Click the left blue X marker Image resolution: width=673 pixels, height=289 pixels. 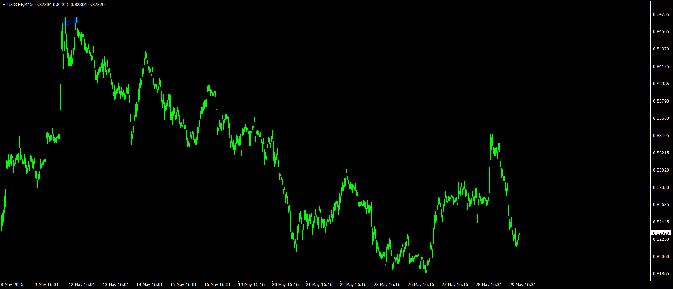[66, 24]
